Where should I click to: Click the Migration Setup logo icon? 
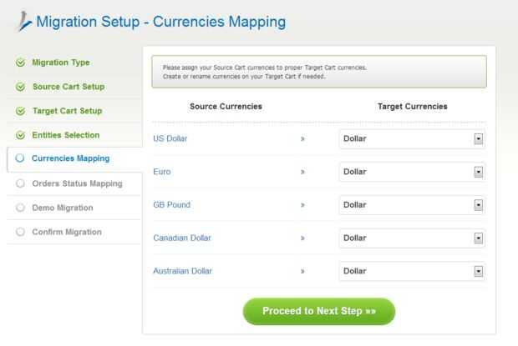(22, 21)
